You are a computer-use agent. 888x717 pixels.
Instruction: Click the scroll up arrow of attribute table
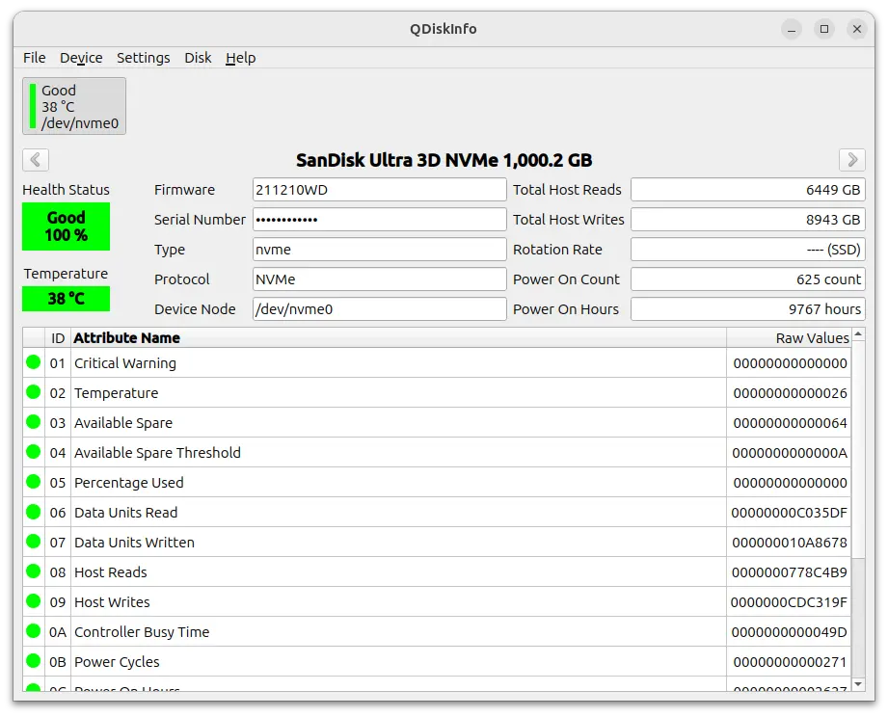tap(858, 333)
